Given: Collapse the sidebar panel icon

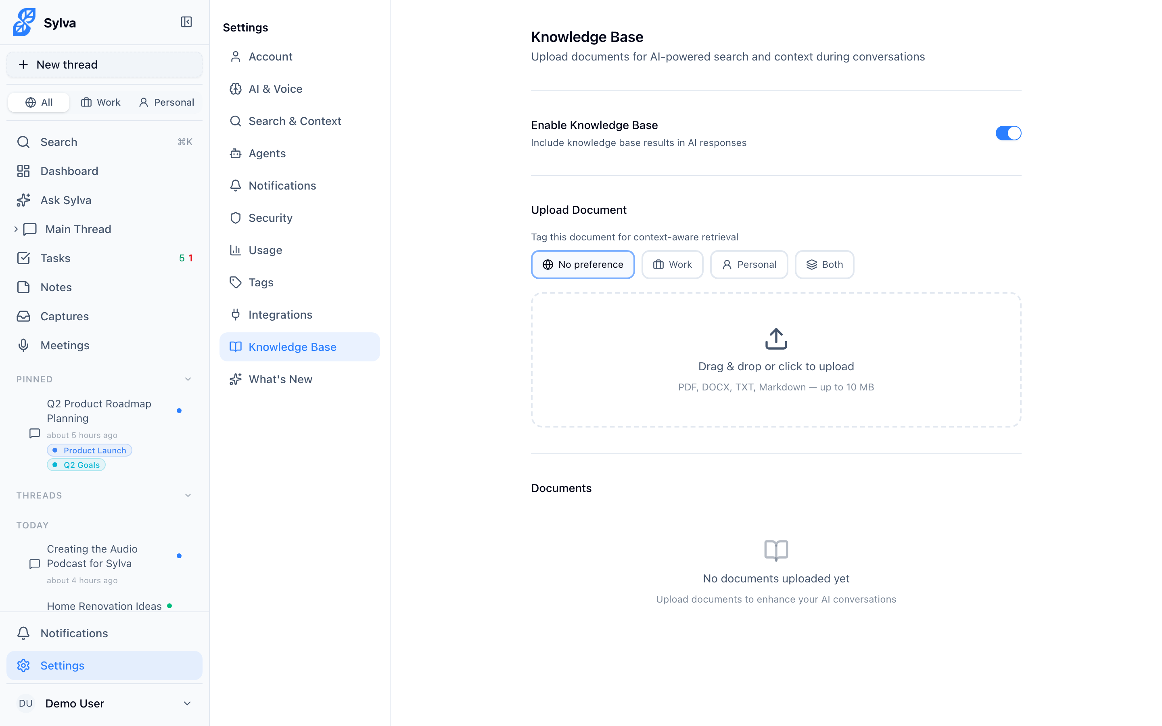Looking at the screenshot, I should point(186,22).
